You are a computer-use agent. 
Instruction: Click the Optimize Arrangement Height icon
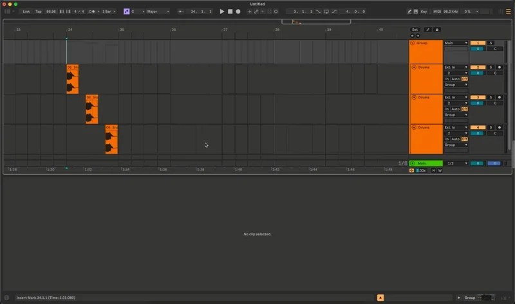tap(427, 30)
